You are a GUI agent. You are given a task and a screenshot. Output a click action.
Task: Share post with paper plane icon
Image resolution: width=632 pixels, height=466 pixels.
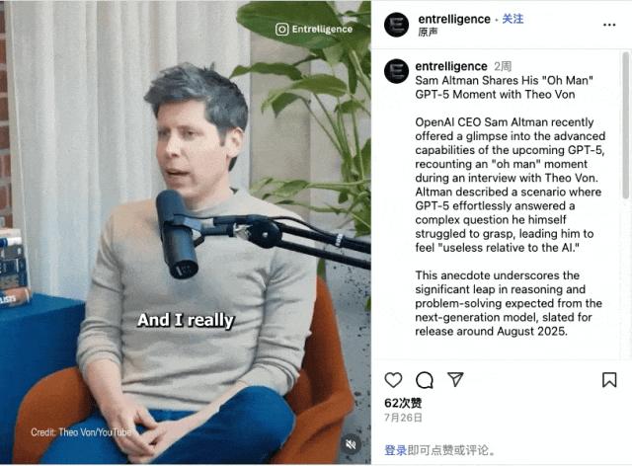[x=455, y=379]
